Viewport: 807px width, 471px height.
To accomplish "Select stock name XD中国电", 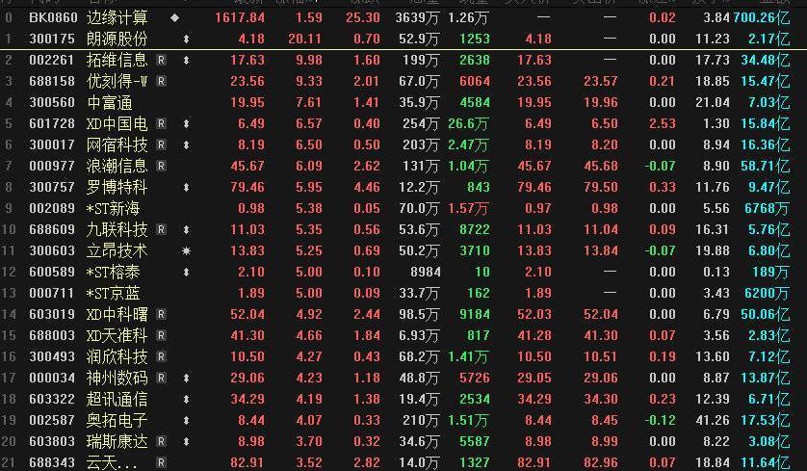I will (117, 123).
